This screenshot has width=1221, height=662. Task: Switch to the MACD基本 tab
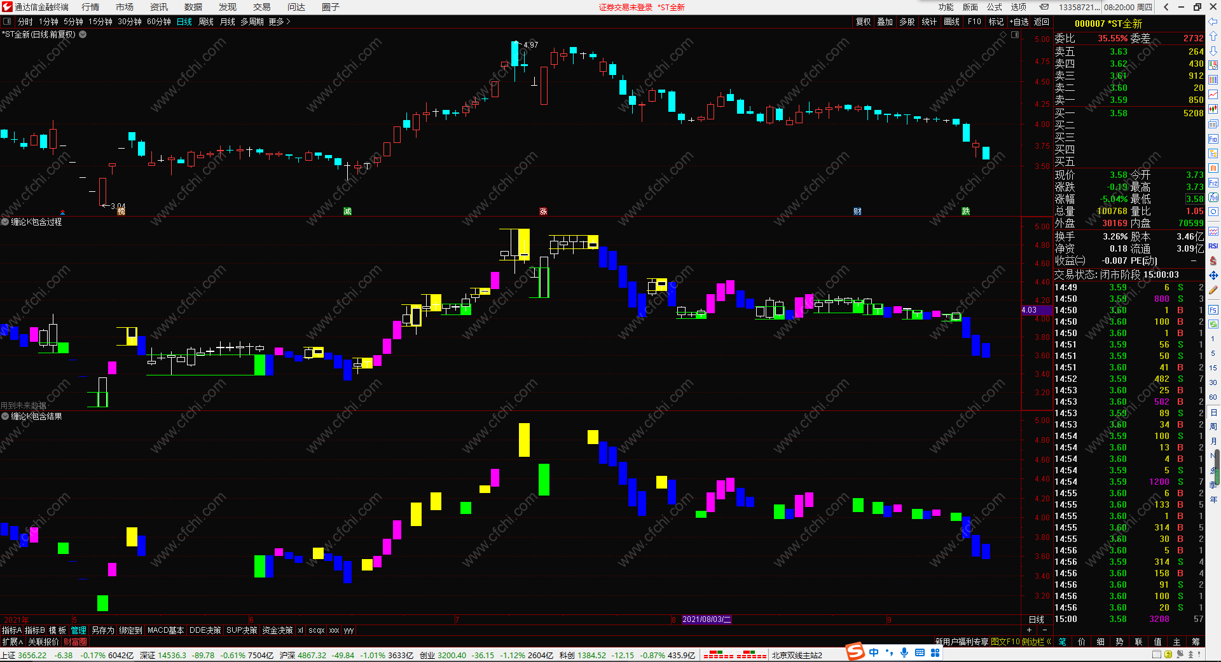(x=165, y=630)
